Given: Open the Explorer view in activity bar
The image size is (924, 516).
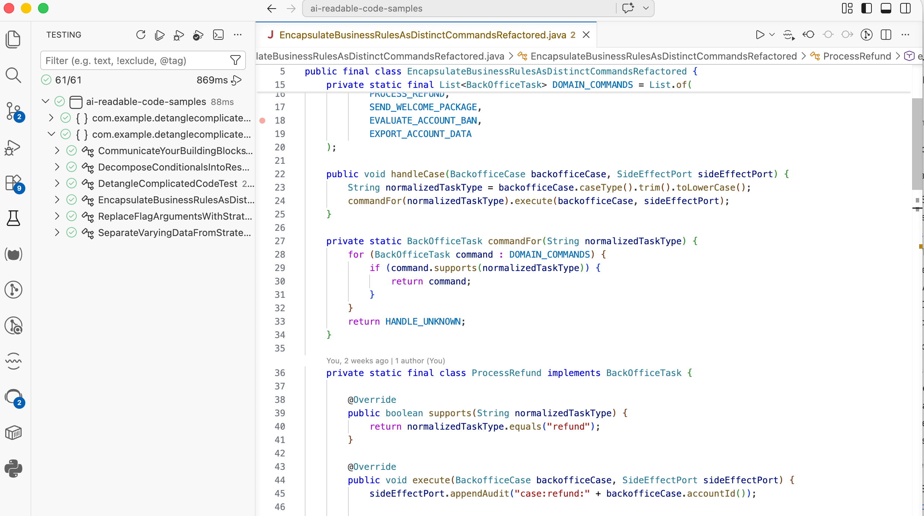Looking at the screenshot, I should click(13, 39).
